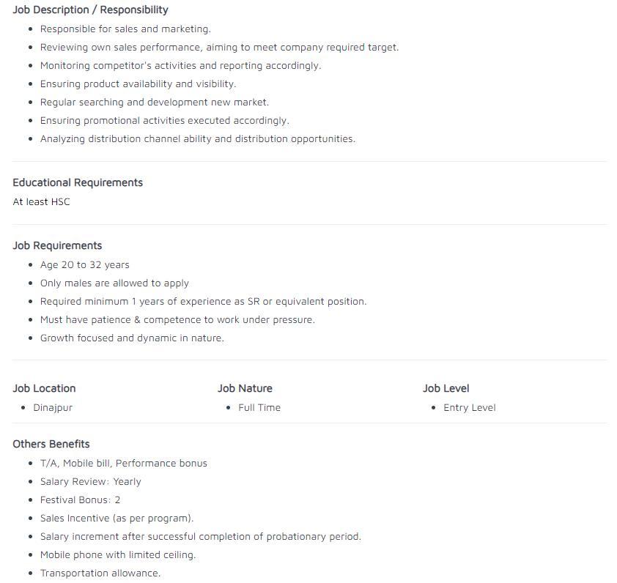The image size is (617, 583).
Task: Click the Dinajpur job location entry
Action: tap(53, 408)
